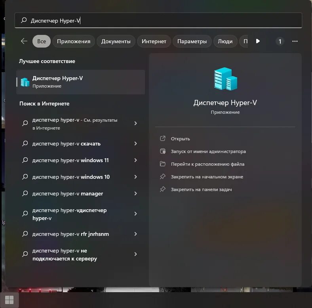Choose Закрепить на панели задач
The height and width of the screenshot is (308, 312).
202,189
